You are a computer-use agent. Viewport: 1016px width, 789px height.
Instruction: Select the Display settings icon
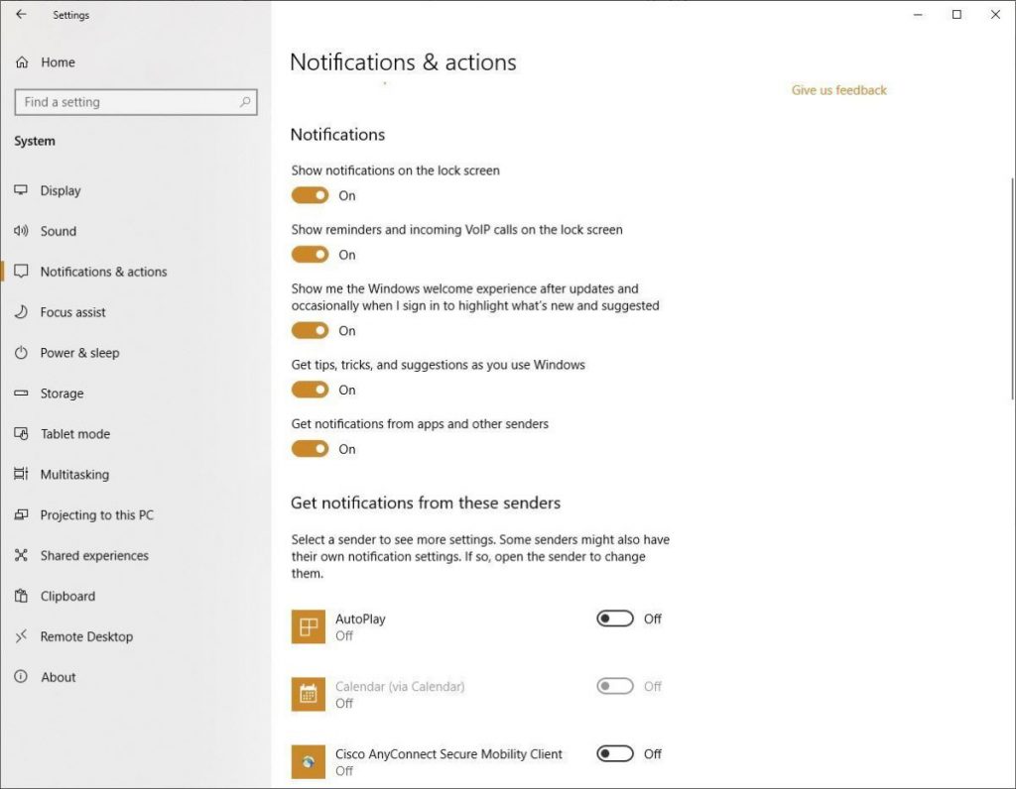[x=22, y=190]
